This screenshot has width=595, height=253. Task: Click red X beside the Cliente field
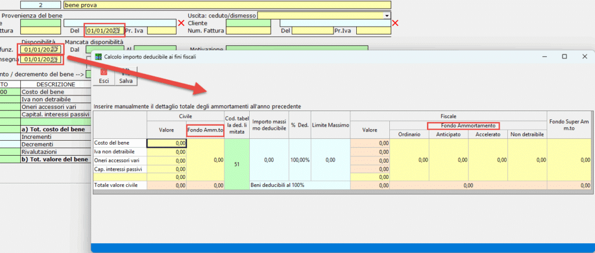[396, 23]
